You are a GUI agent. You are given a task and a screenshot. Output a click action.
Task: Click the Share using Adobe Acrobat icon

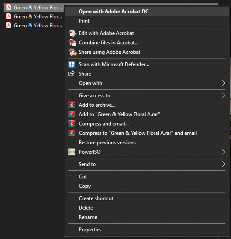pyautogui.click(x=72, y=52)
